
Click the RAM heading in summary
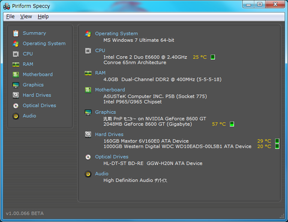[100, 73]
